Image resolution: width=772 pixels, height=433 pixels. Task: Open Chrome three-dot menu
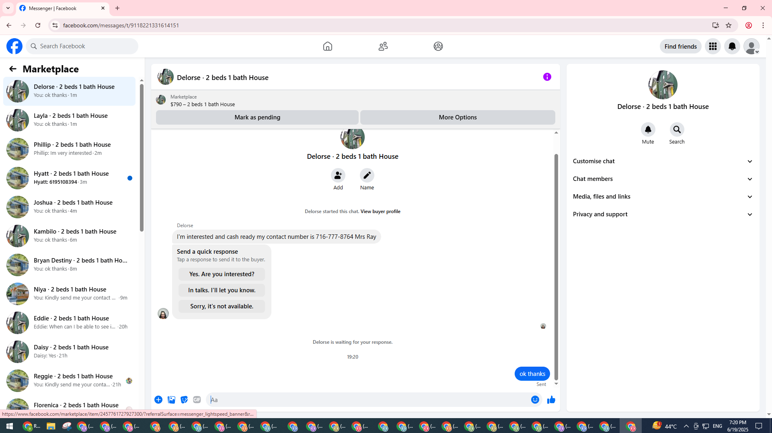(763, 25)
